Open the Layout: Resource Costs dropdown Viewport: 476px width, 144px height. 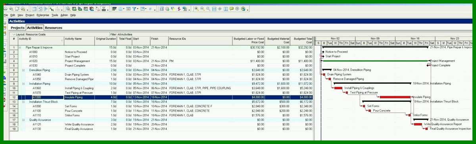coord(29,35)
